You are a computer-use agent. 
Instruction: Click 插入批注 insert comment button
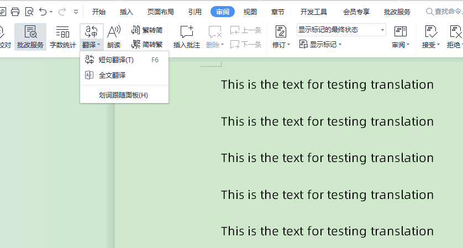click(187, 37)
